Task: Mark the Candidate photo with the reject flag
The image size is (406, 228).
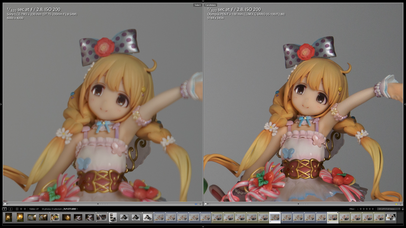Action: pos(208,204)
